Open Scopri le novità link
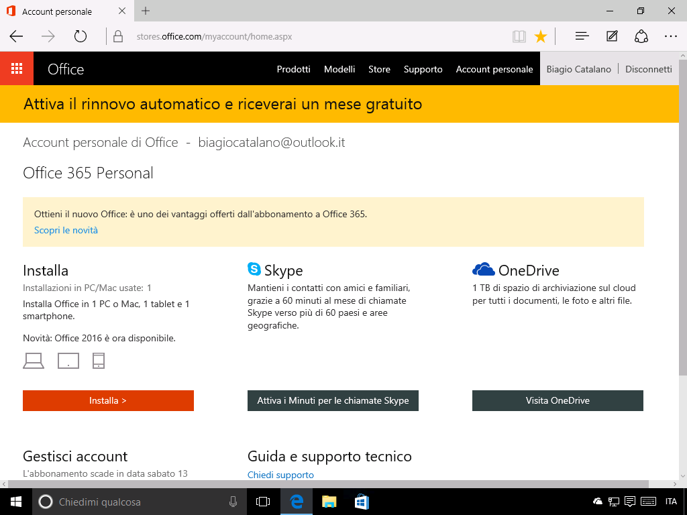Screen dimensions: 687x515 click(x=66, y=231)
